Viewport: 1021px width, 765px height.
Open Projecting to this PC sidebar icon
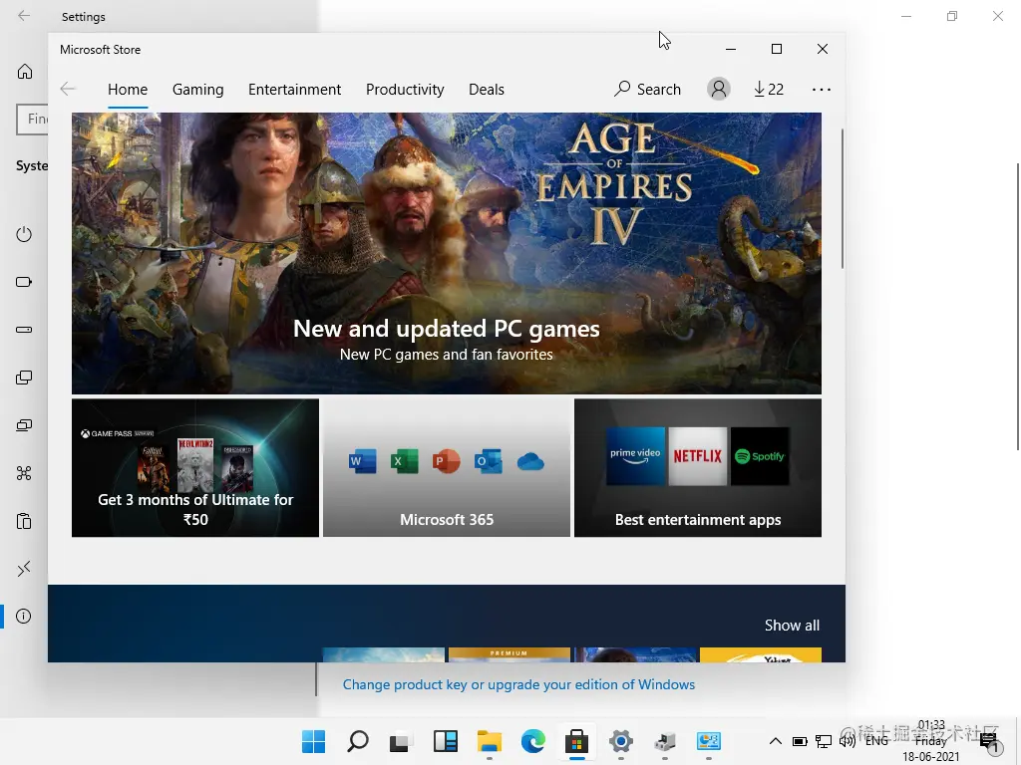pyautogui.click(x=24, y=425)
